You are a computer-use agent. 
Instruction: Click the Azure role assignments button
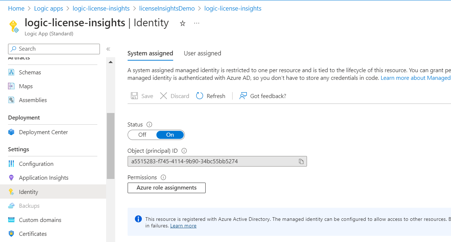click(x=167, y=188)
